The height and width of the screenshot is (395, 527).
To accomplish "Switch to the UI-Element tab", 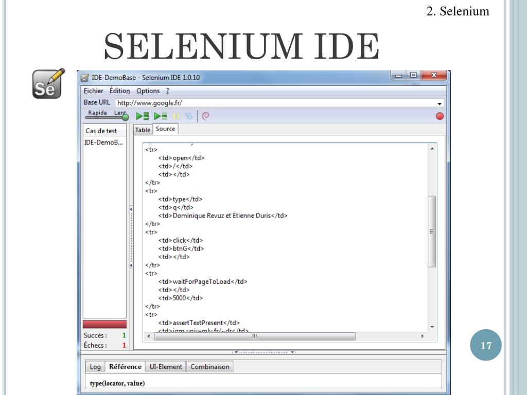I will click(x=166, y=367).
